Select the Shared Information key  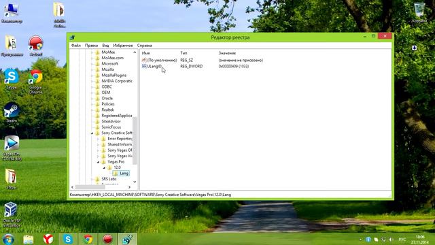coord(120,144)
